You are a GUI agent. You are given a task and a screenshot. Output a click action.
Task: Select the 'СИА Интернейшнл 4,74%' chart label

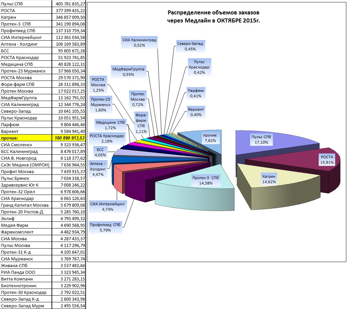(107, 207)
